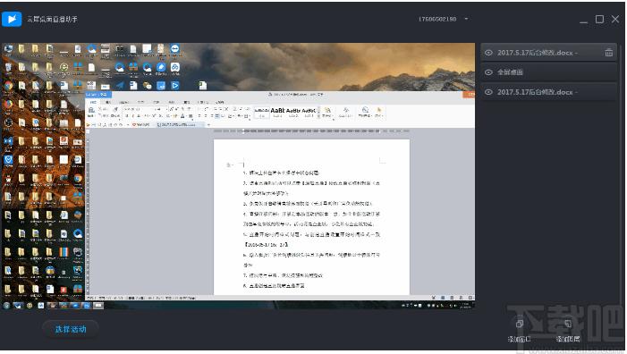
Task: Click the blue app logo icon
Action: 12,19
